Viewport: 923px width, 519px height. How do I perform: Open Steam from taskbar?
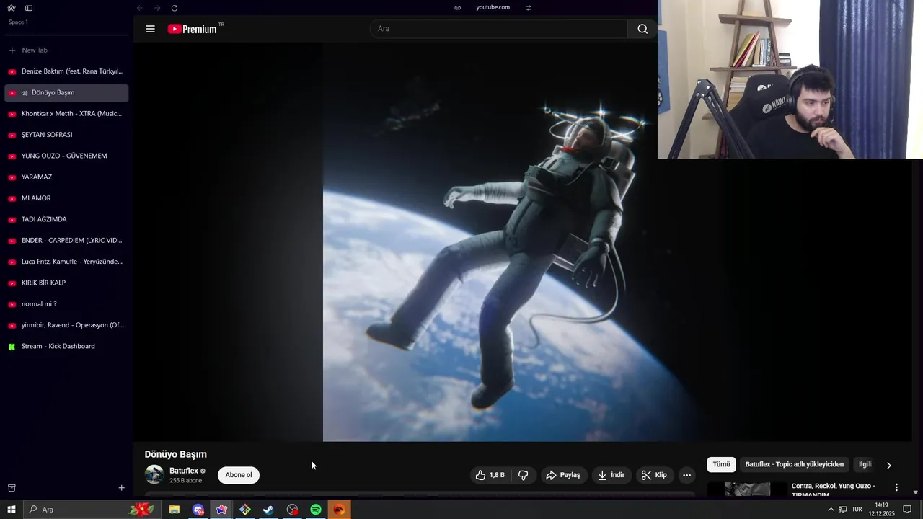click(x=268, y=510)
